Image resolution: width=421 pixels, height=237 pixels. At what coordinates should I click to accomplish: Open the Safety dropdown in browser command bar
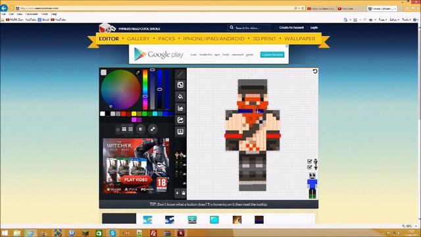[x=394, y=20]
